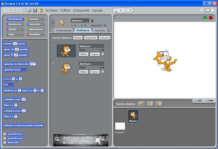Click the save project floppy icon
218x149 pixels.
[35, 11]
